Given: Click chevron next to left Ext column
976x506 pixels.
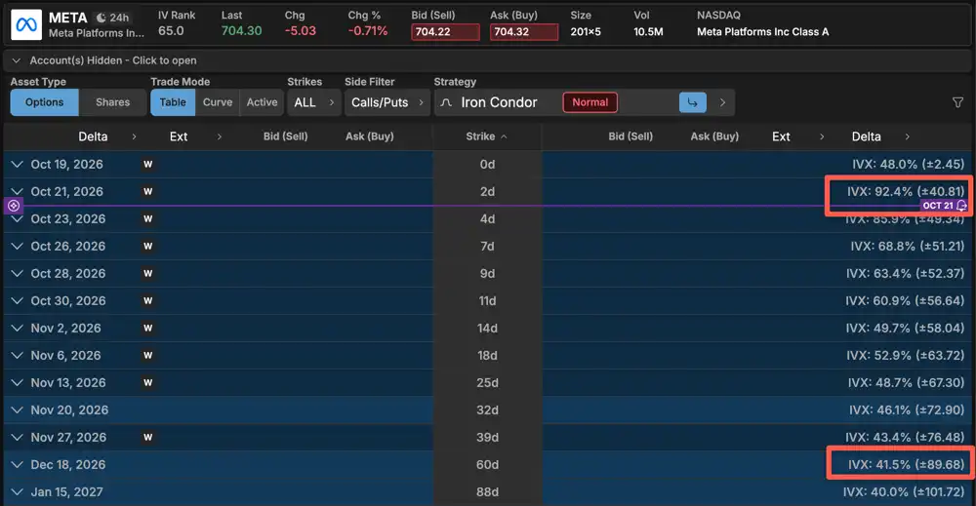Looking at the screenshot, I should pos(219,136).
